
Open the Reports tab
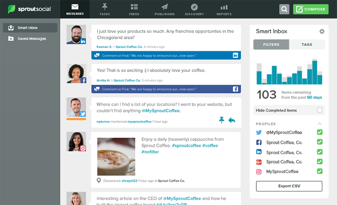click(224, 9)
